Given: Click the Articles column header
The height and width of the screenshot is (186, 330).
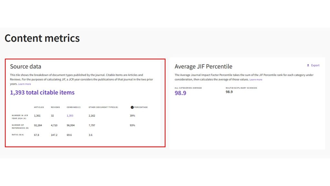Looking at the screenshot, I should [39, 107].
